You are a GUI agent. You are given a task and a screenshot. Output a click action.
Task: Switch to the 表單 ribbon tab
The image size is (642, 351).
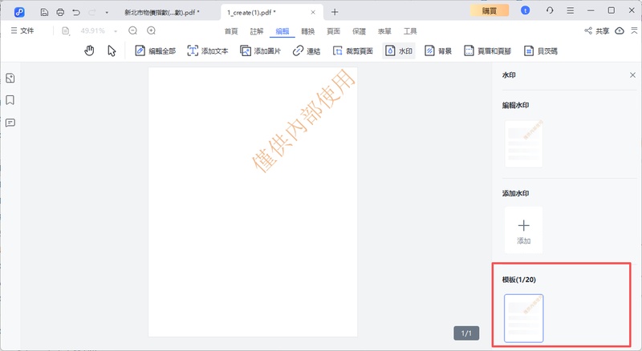coord(384,31)
